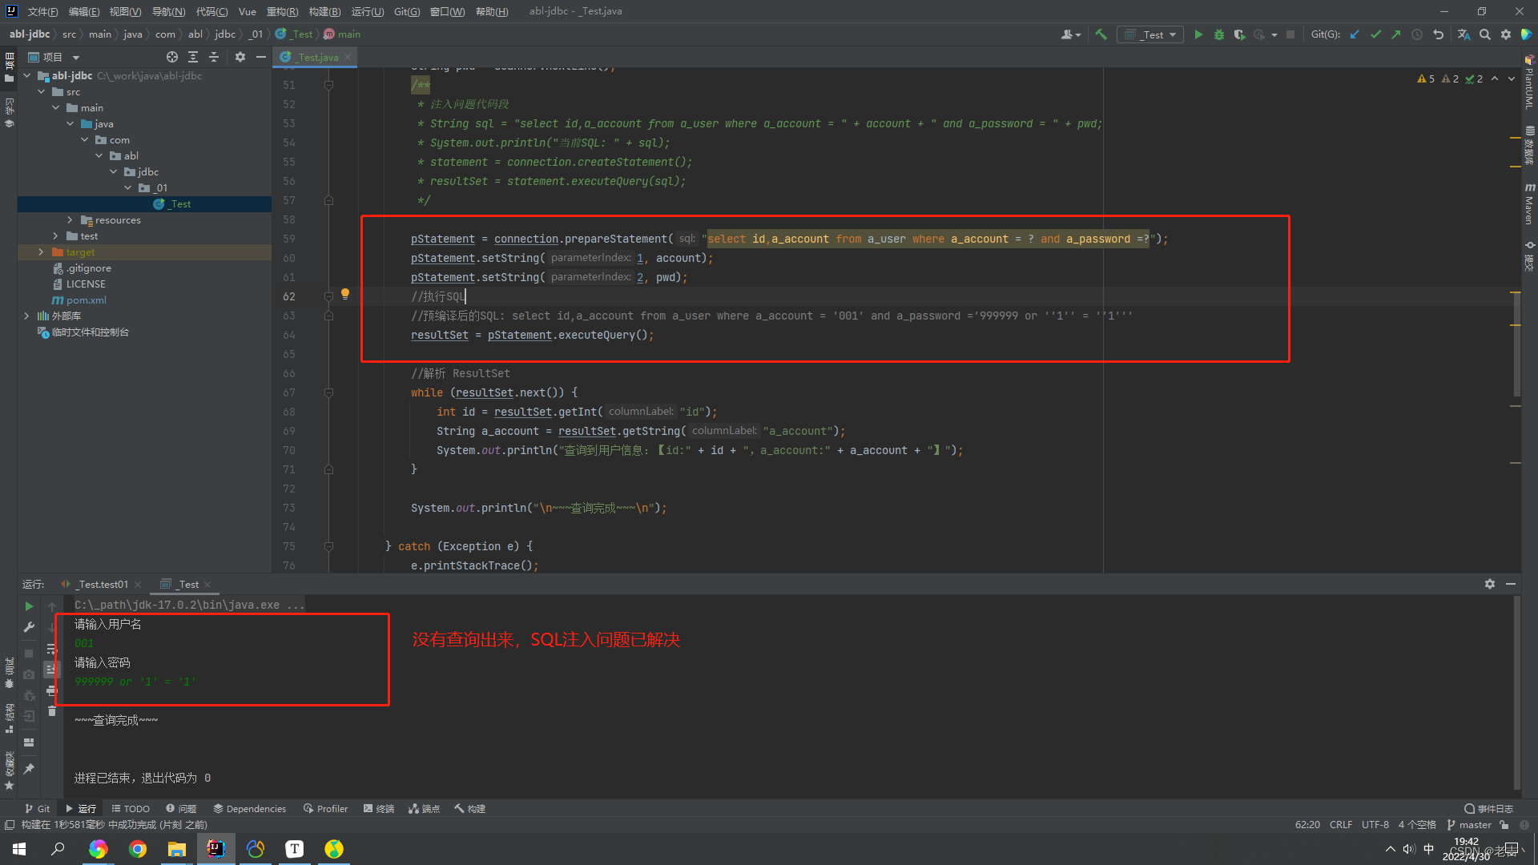
Task: Open the _Test run configuration dropdown
Action: (1151, 34)
